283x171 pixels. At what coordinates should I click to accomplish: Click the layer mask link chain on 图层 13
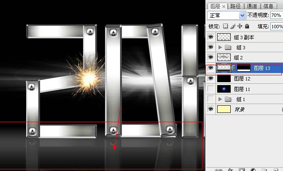click(x=233, y=68)
